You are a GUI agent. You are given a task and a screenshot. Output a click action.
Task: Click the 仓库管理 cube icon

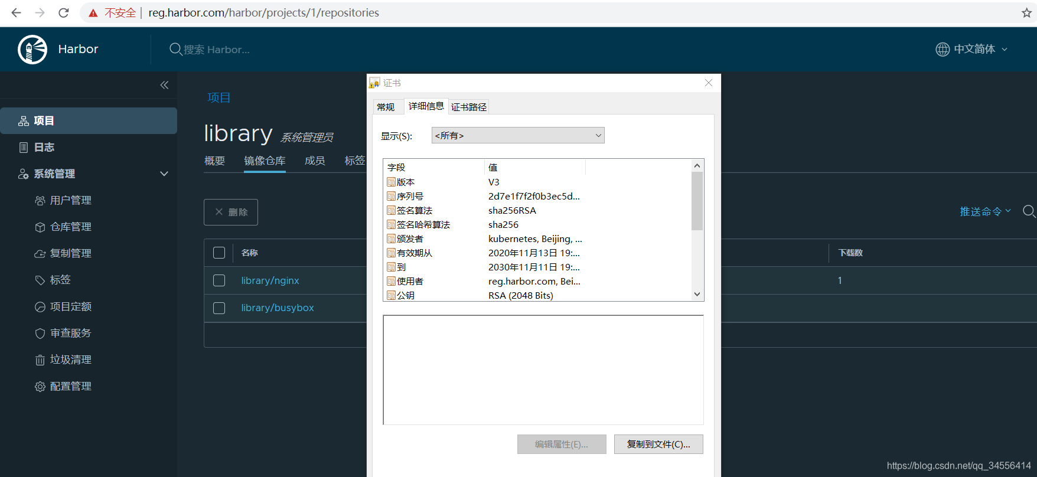pos(40,227)
